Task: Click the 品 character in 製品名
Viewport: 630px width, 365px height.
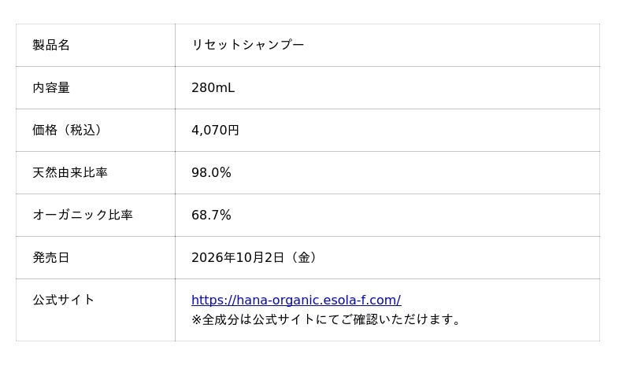Action: click(51, 45)
